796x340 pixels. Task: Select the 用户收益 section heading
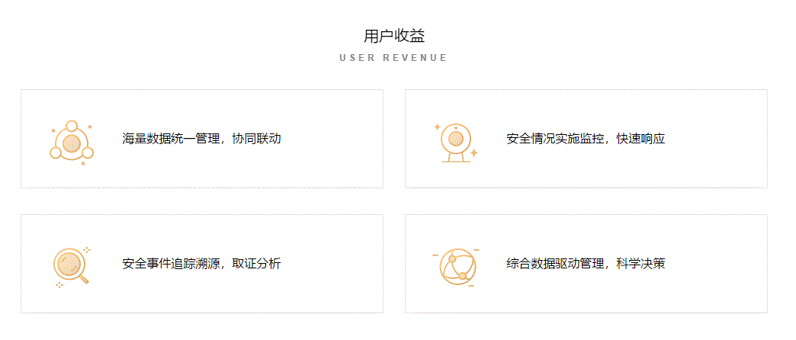(x=394, y=36)
